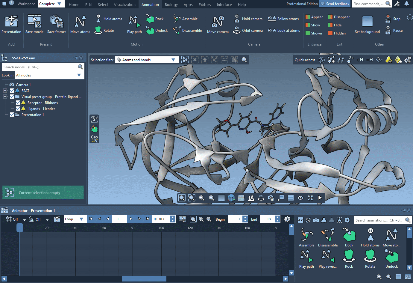Click the PDB download icon in the viewport
The image size is (413, 283).
coord(94,119)
